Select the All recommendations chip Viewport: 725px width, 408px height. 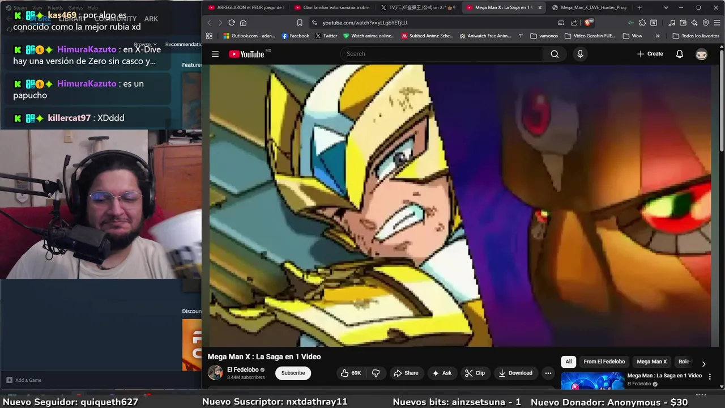tap(569, 362)
